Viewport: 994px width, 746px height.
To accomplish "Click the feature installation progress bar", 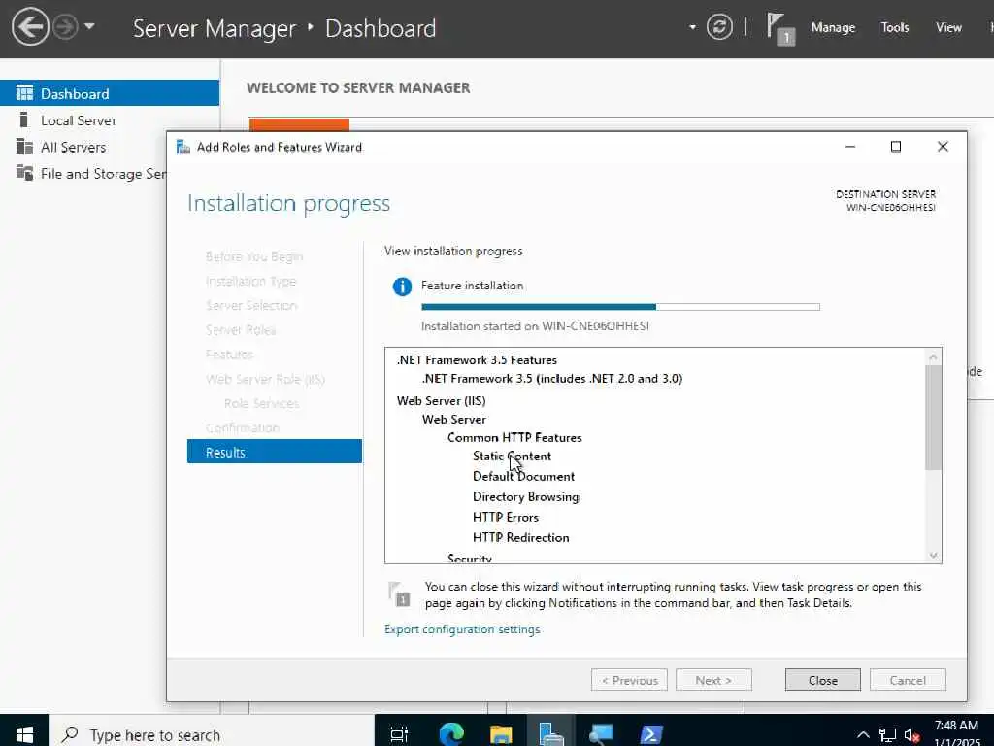I will coord(620,307).
